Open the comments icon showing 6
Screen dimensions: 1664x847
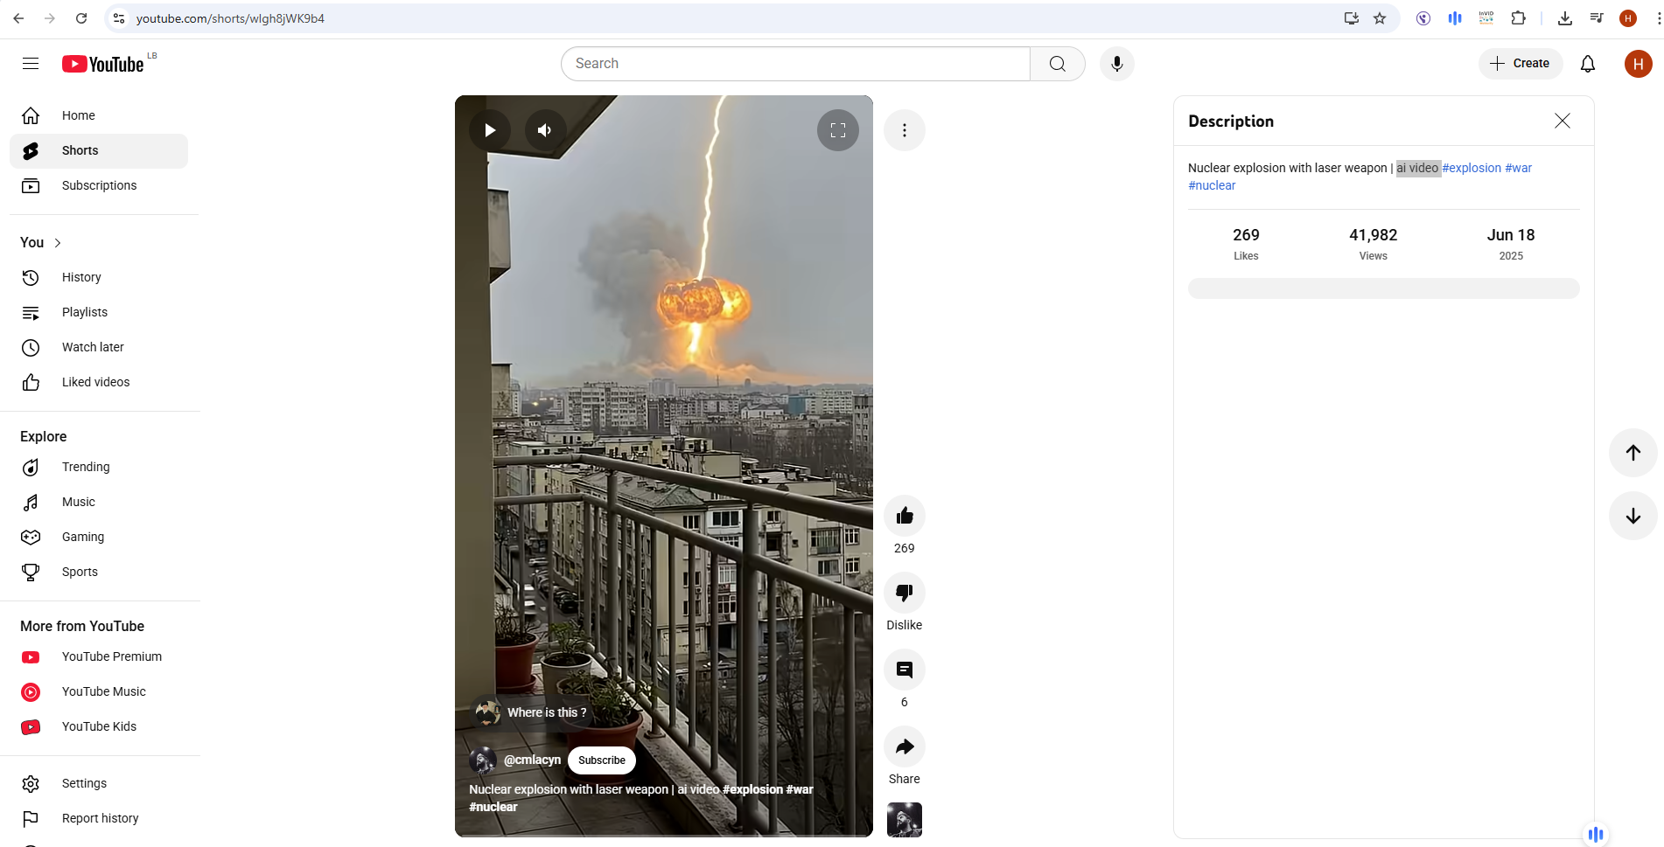tap(905, 670)
